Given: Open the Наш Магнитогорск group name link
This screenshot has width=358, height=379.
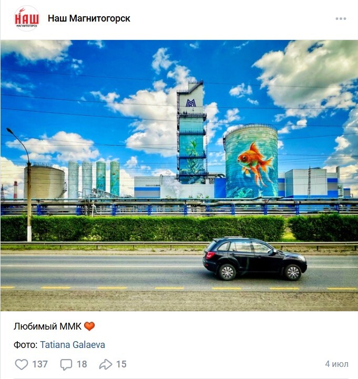Looking at the screenshot, I should 89,18.
